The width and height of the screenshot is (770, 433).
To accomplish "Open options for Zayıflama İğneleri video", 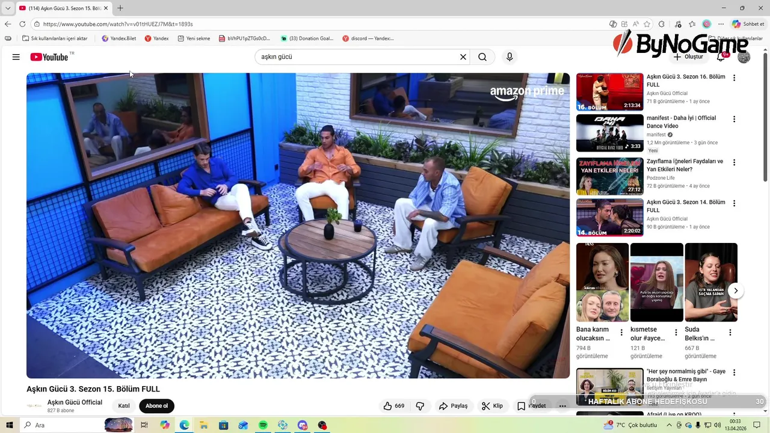I will pyautogui.click(x=734, y=162).
